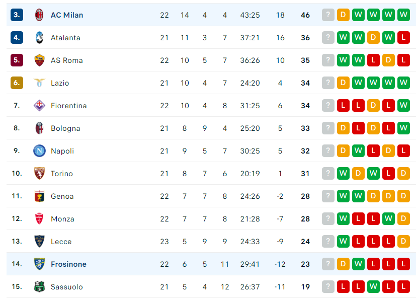Click the Lazio eagle crest
This screenshot has width=416, height=300.
[39, 83]
